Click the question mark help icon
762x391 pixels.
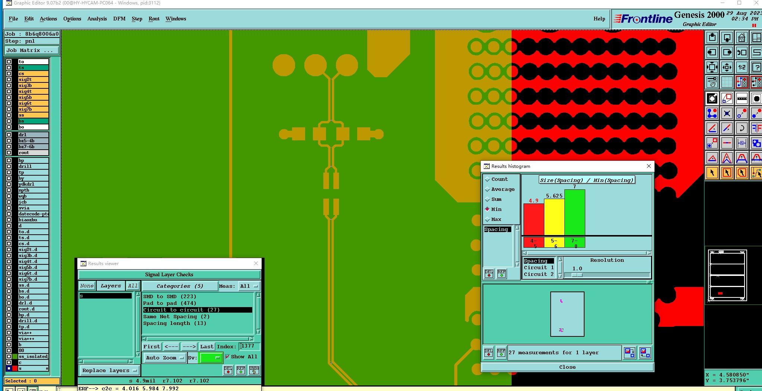tap(756, 67)
